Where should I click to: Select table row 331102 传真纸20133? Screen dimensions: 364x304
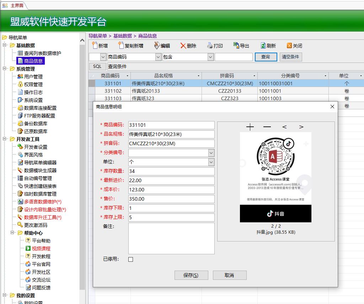pos(226,91)
